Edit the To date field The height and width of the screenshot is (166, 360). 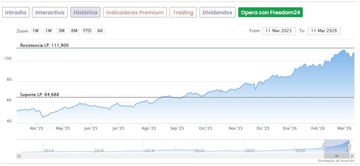pos(324,31)
